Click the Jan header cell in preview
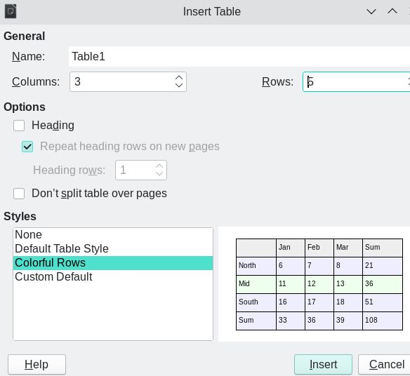 (x=291, y=248)
